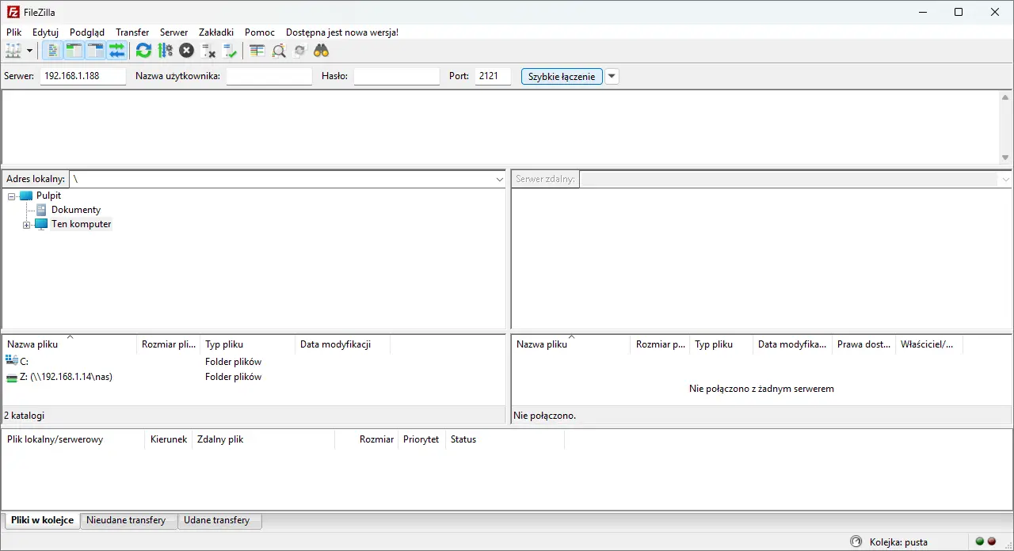Screen dimensions: 1014x551
Task: Open the Plik menu
Action: (x=14, y=32)
